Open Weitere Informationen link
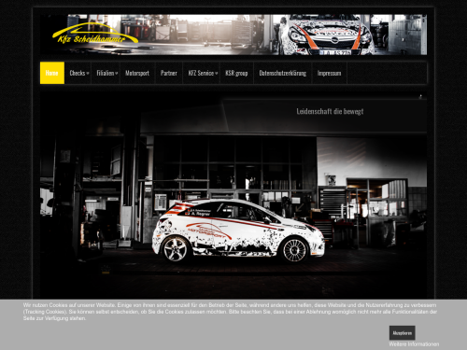467x350 pixels. (414, 344)
